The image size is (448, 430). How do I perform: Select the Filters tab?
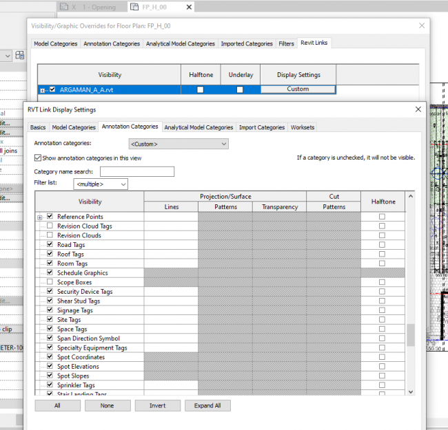(286, 44)
